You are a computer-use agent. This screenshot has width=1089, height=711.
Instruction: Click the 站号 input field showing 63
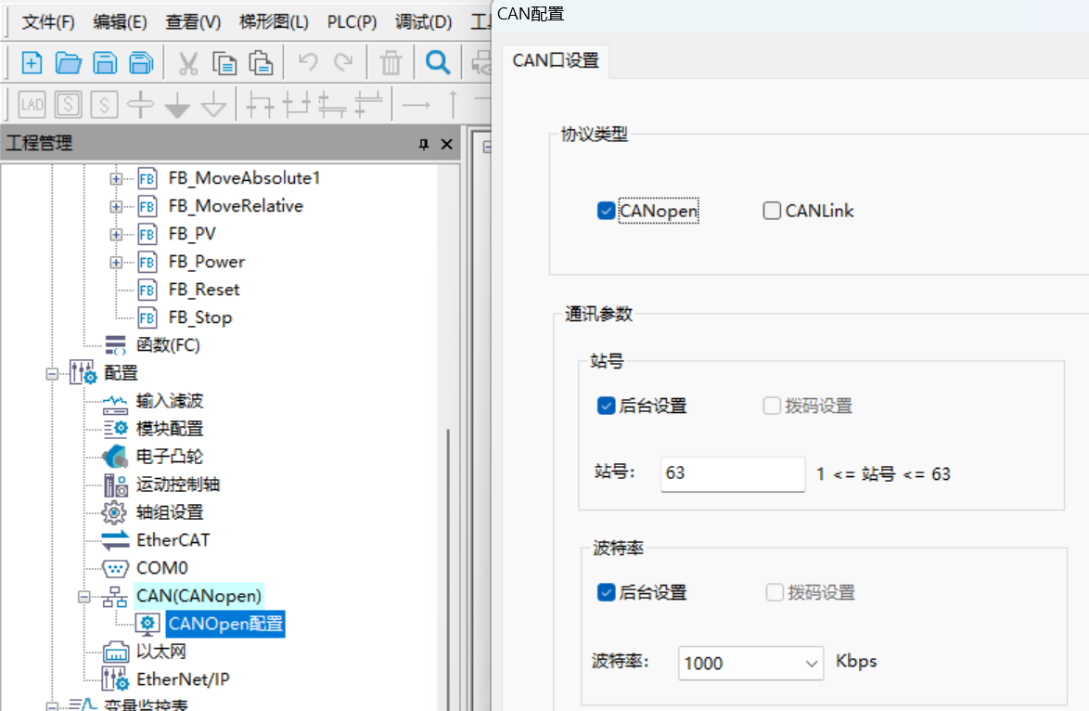[x=733, y=473]
